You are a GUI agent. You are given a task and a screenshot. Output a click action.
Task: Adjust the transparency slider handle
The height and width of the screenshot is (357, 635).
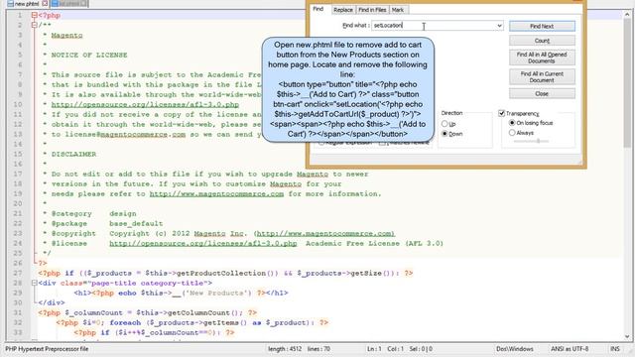pos(538,141)
